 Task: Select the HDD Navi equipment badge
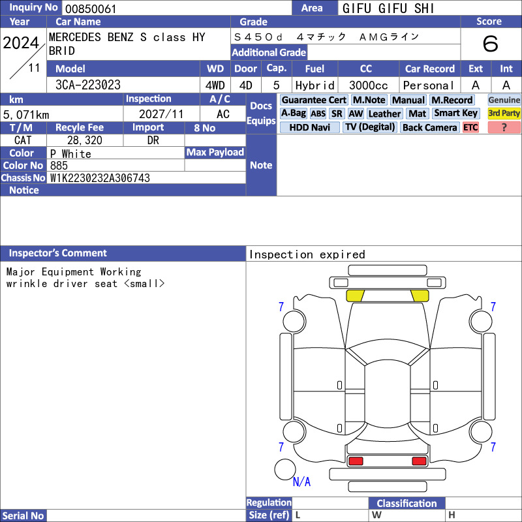coord(309,127)
